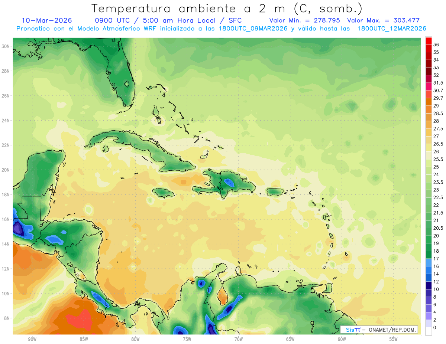446x344 pixels.
Task: Click the legend value '6'
Action: click(x=435, y=305)
